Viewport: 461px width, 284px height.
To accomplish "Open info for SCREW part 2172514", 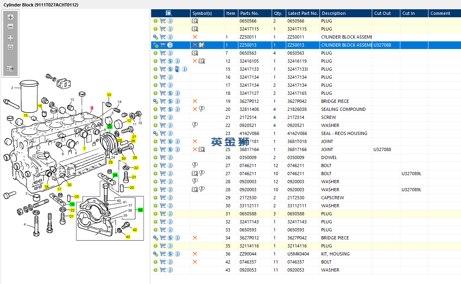I will click(170, 117).
